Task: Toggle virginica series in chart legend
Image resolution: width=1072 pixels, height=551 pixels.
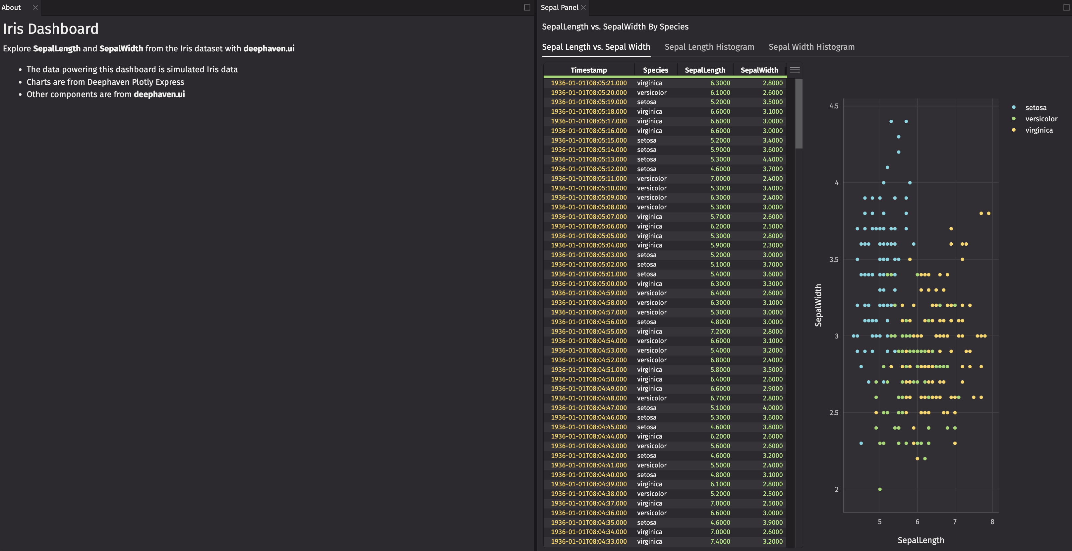Action: click(x=1038, y=130)
